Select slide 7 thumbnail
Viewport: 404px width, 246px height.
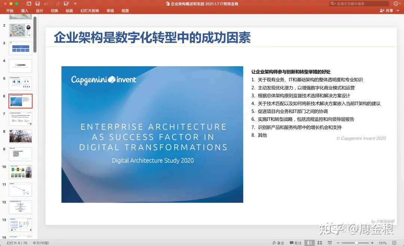[21, 119]
